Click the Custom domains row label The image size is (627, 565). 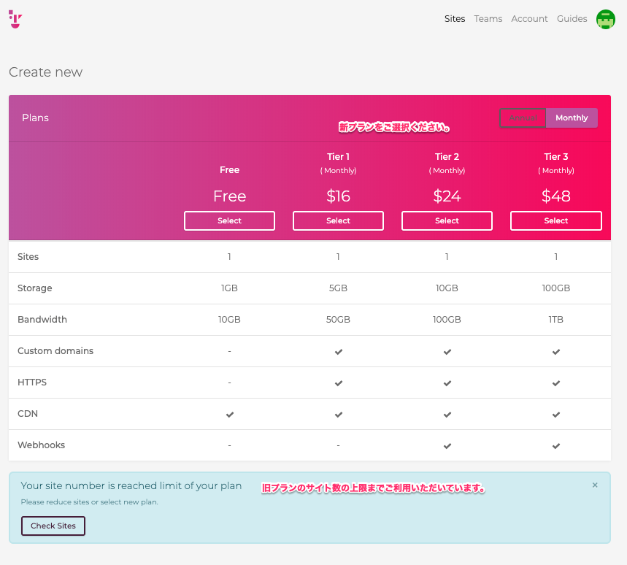tap(55, 350)
